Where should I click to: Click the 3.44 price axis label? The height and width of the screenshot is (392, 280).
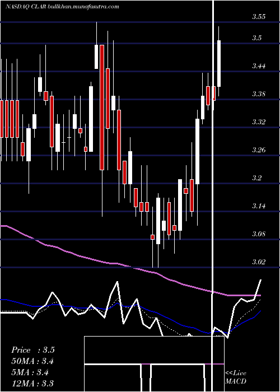point(259,66)
